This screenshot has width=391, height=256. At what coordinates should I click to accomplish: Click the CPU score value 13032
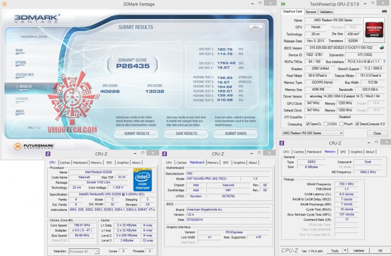[155, 91]
